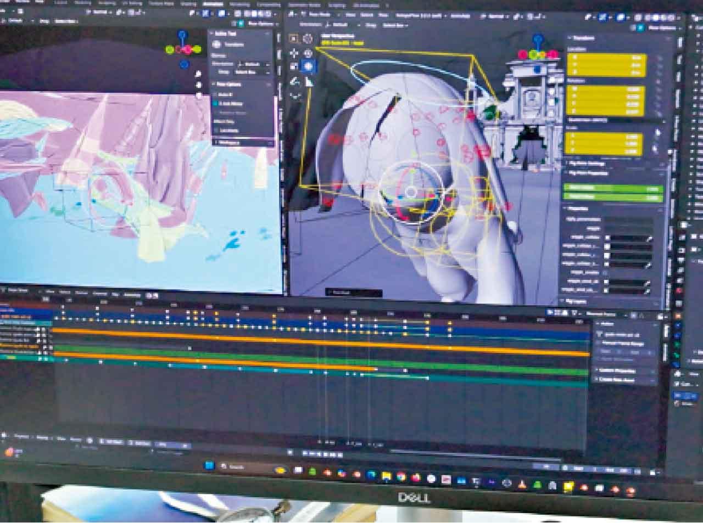The width and height of the screenshot is (703, 523).
Task: Select the Cursor tool in viewport toolbar
Action: 308,38
